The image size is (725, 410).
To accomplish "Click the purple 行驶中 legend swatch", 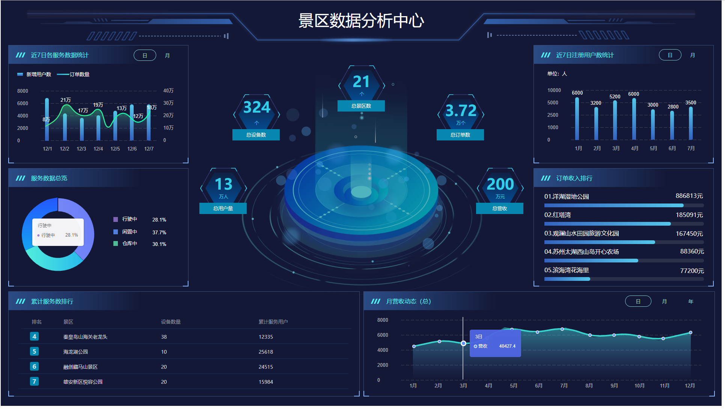I will pyautogui.click(x=116, y=219).
